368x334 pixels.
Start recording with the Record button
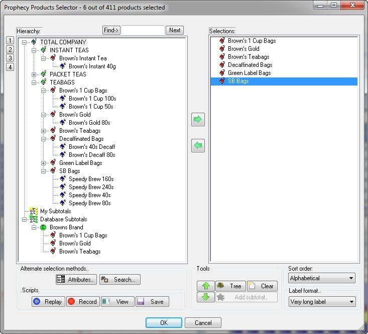82,302
